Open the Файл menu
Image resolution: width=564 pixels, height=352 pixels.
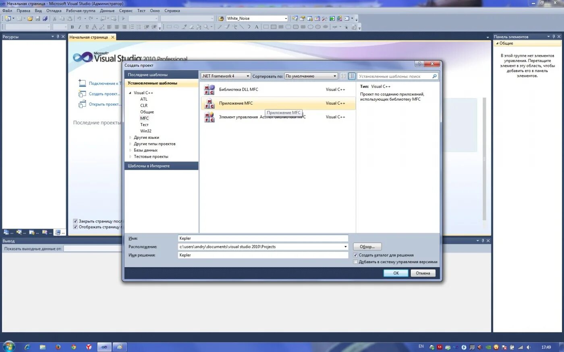(x=7, y=11)
